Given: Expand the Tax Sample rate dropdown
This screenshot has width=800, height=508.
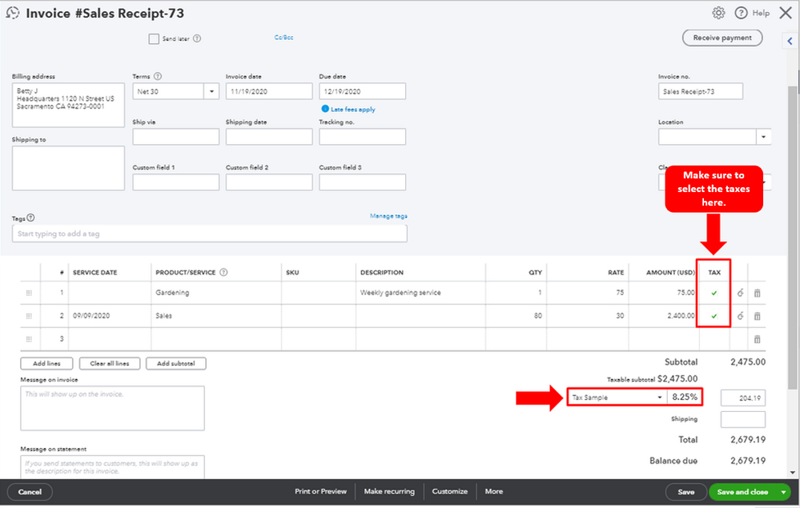Looking at the screenshot, I should (x=660, y=398).
